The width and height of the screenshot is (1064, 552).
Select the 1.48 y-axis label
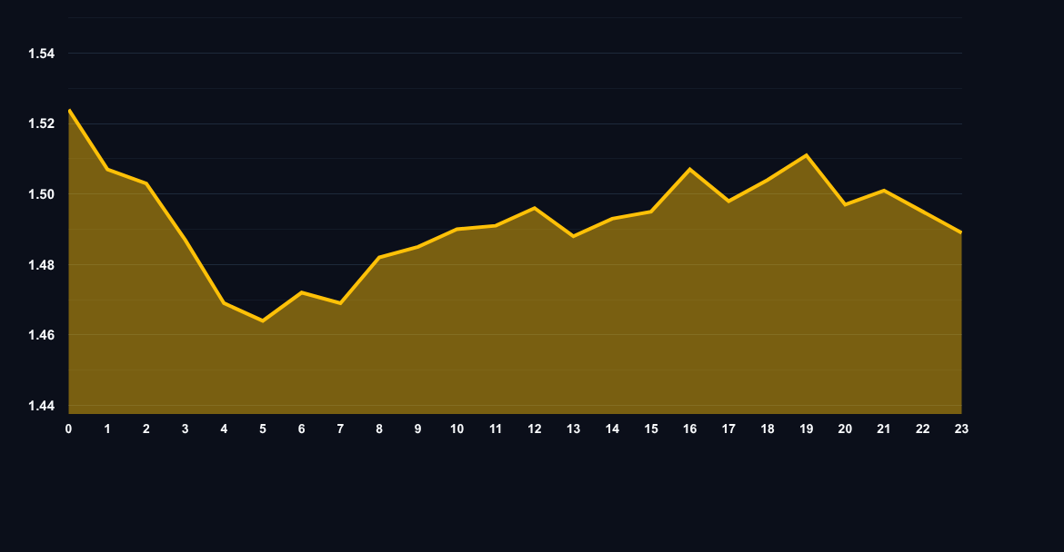(x=43, y=264)
